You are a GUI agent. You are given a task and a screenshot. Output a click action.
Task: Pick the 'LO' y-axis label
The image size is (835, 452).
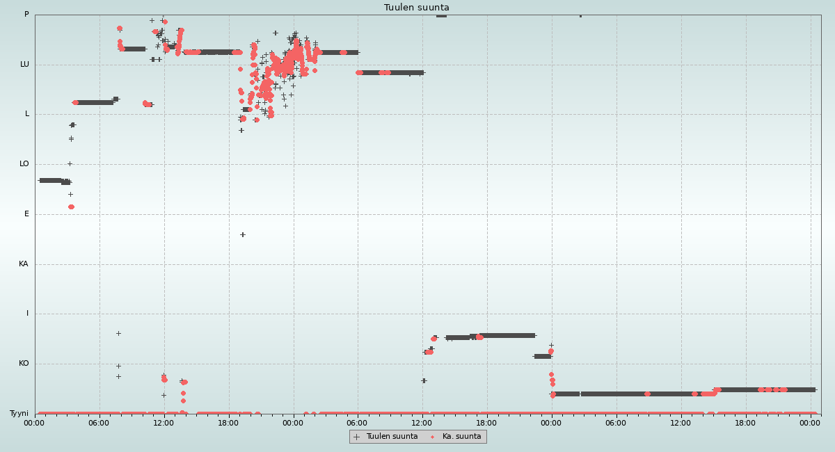(x=24, y=164)
